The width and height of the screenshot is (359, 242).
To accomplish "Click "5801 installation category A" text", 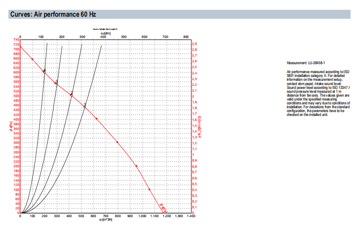I will coord(307,75).
